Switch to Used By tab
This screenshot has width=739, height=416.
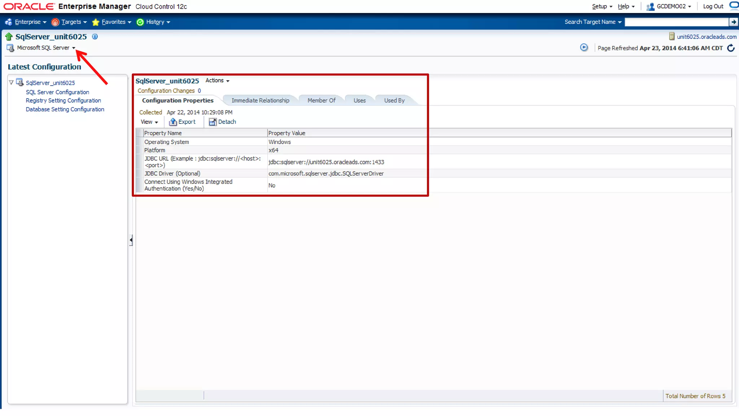[394, 100]
